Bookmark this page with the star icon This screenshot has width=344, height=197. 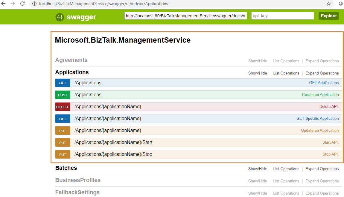pyautogui.click(x=328, y=4)
